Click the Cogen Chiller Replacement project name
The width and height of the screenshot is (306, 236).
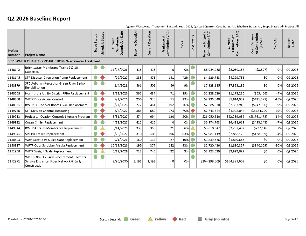point(44,122)
